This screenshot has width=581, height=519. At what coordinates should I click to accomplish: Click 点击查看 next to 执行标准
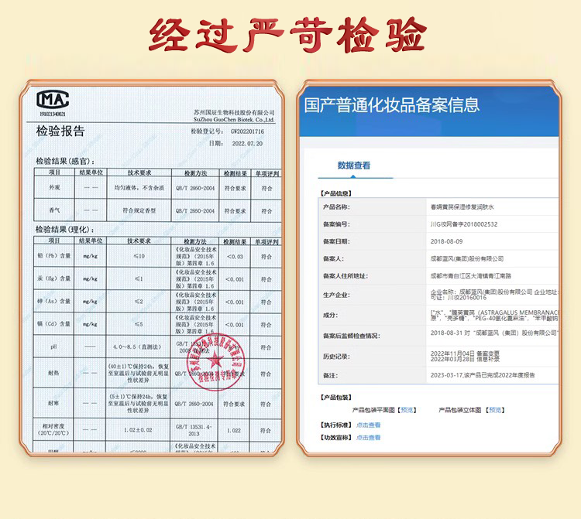coord(368,425)
